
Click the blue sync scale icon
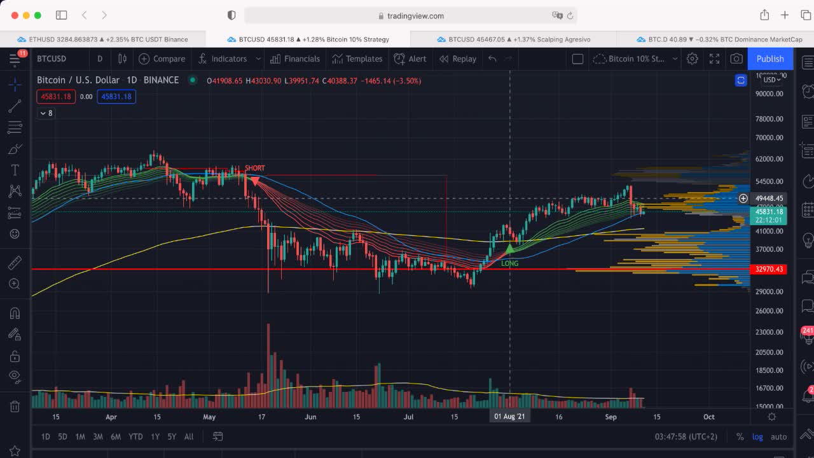pos(741,80)
